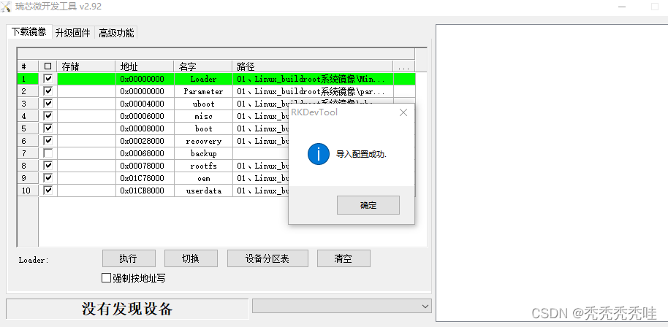Select the uboot name cell
The width and height of the screenshot is (668, 327).
click(203, 104)
